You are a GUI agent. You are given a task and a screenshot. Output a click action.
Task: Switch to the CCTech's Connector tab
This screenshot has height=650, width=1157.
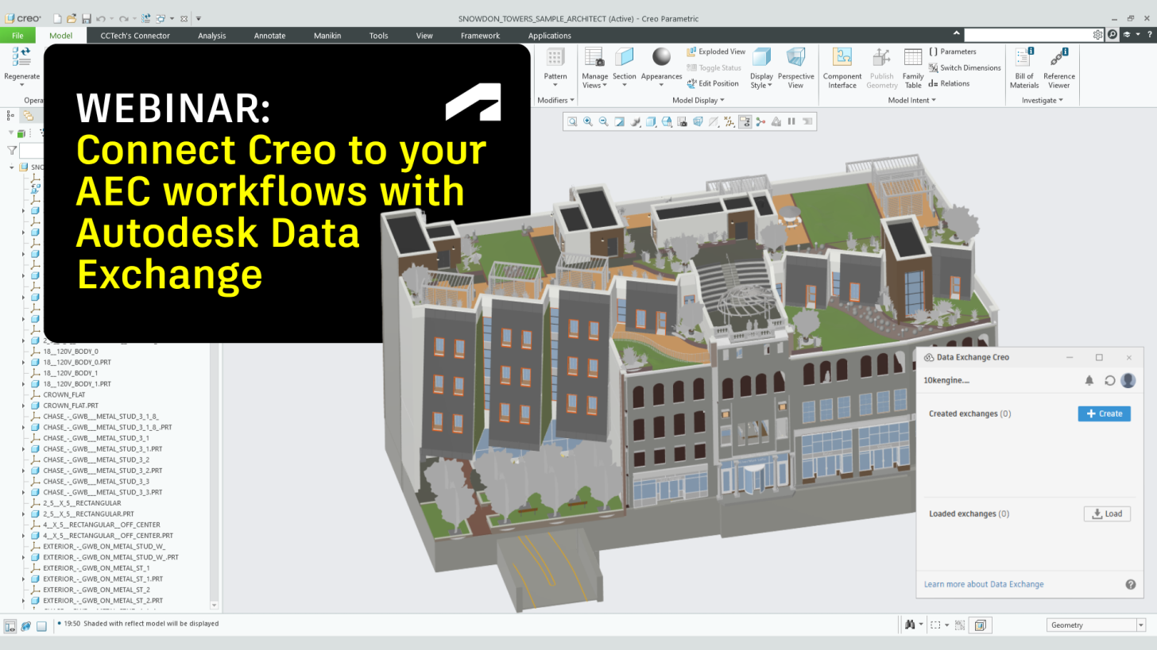click(x=135, y=35)
